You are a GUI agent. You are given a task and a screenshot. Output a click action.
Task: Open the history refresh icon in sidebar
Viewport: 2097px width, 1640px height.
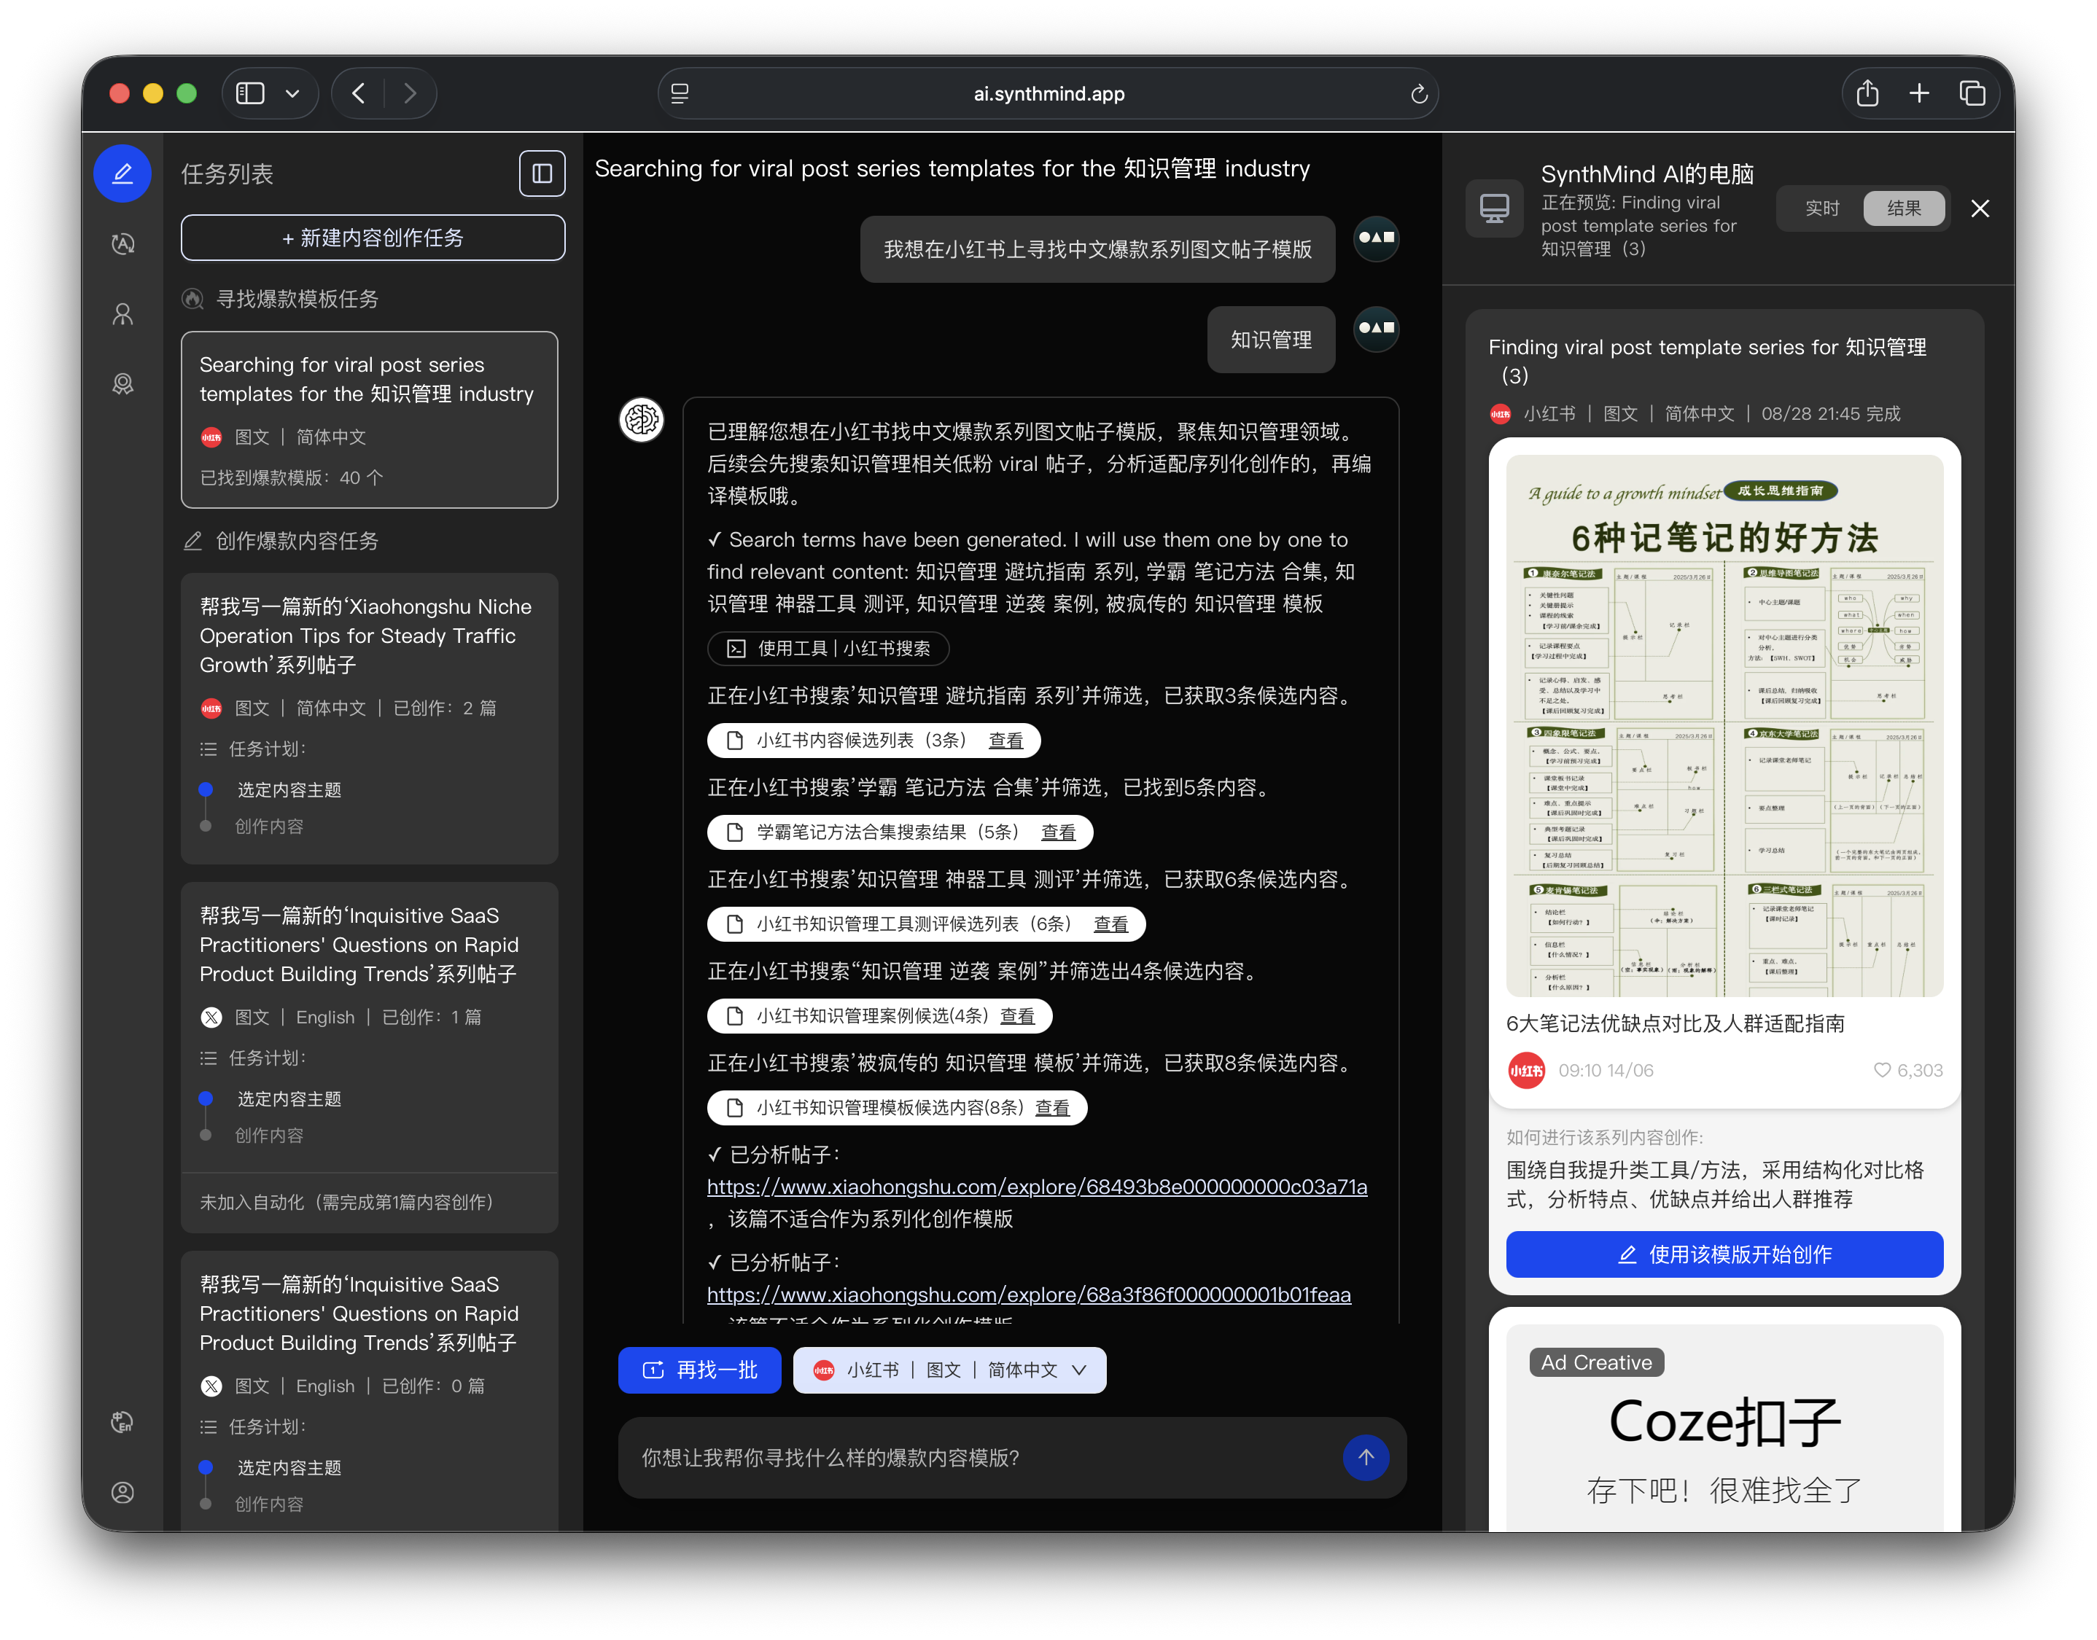[122, 244]
